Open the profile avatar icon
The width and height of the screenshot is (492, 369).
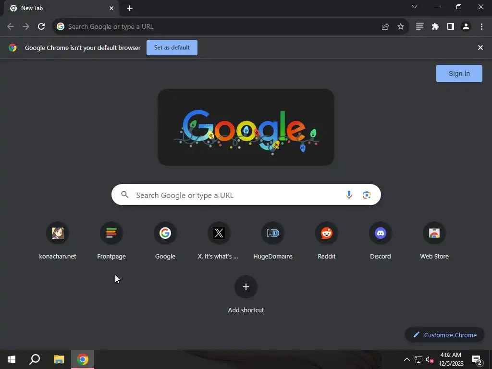(466, 27)
